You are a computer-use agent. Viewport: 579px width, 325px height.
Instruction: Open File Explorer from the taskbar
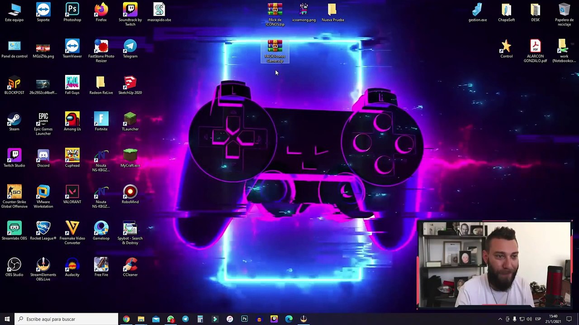pyautogui.click(x=141, y=319)
